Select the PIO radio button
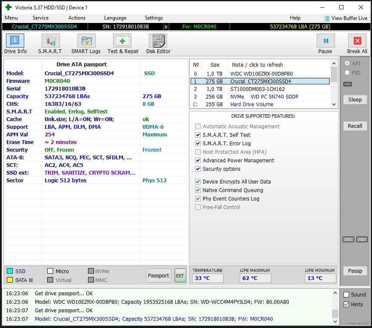372x328 pixels. [x=347, y=73]
